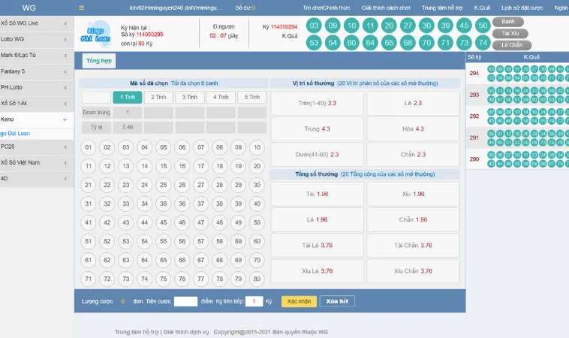Click the hamburger menu icon
The image size is (569, 338).
tap(82, 8)
